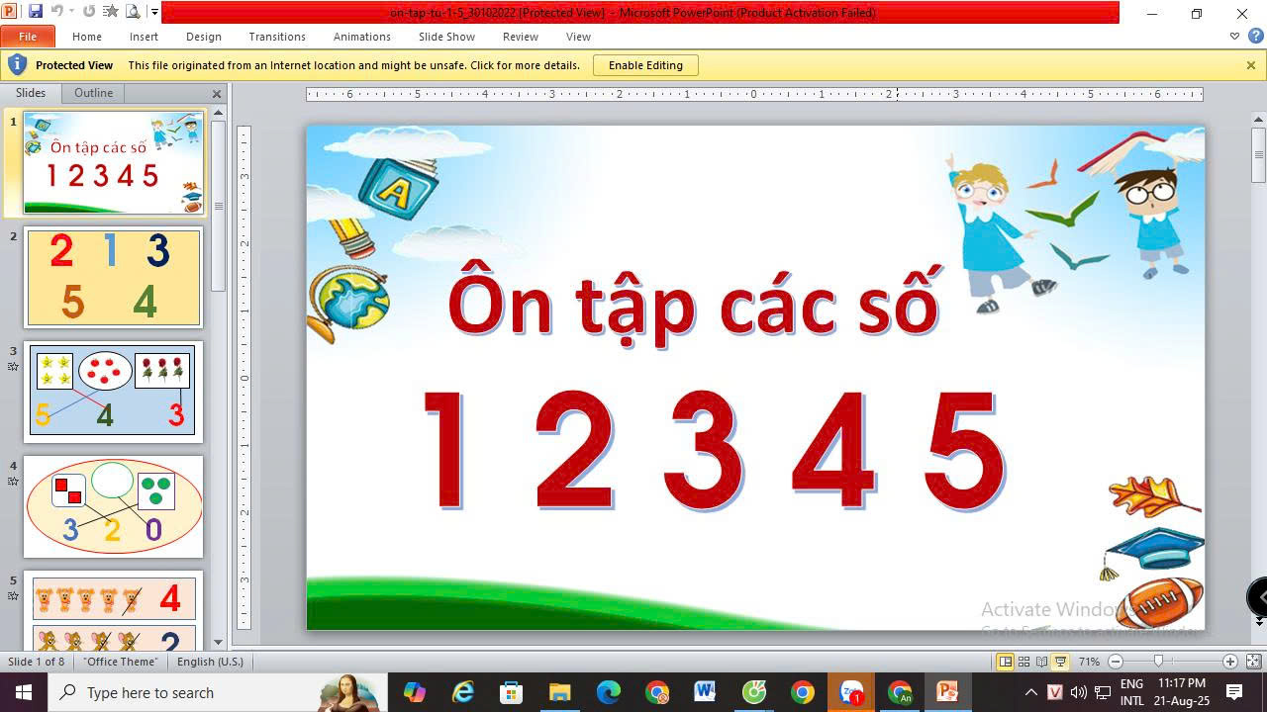The image size is (1267, 712).
Task: Open Reading View from status bar
Action: tap(1041, 662)
